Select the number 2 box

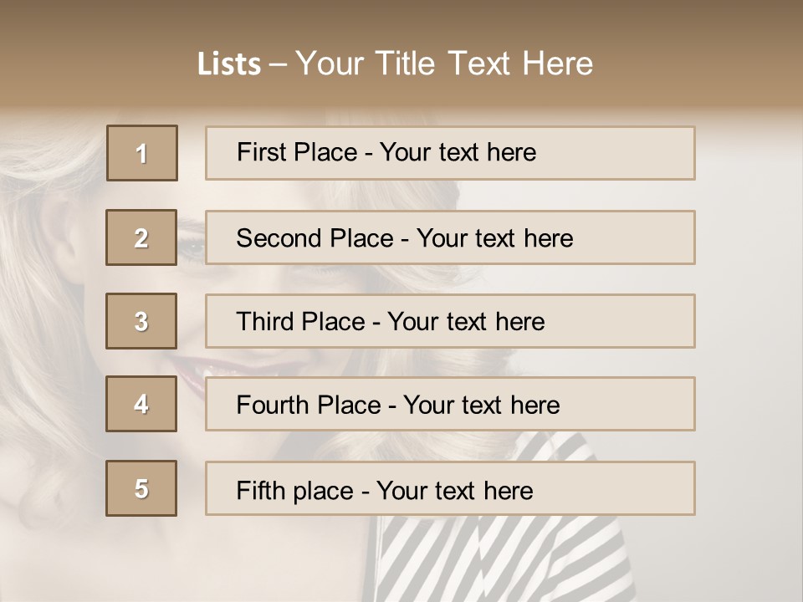click(141, 237)
